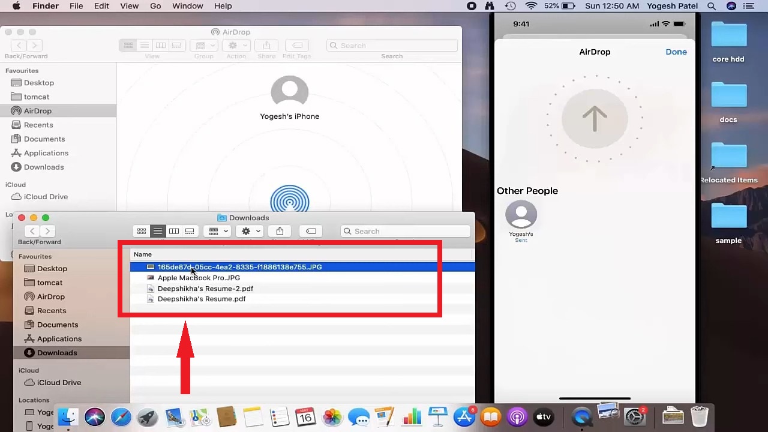Switch Downloads window to column view

point(173,231)
